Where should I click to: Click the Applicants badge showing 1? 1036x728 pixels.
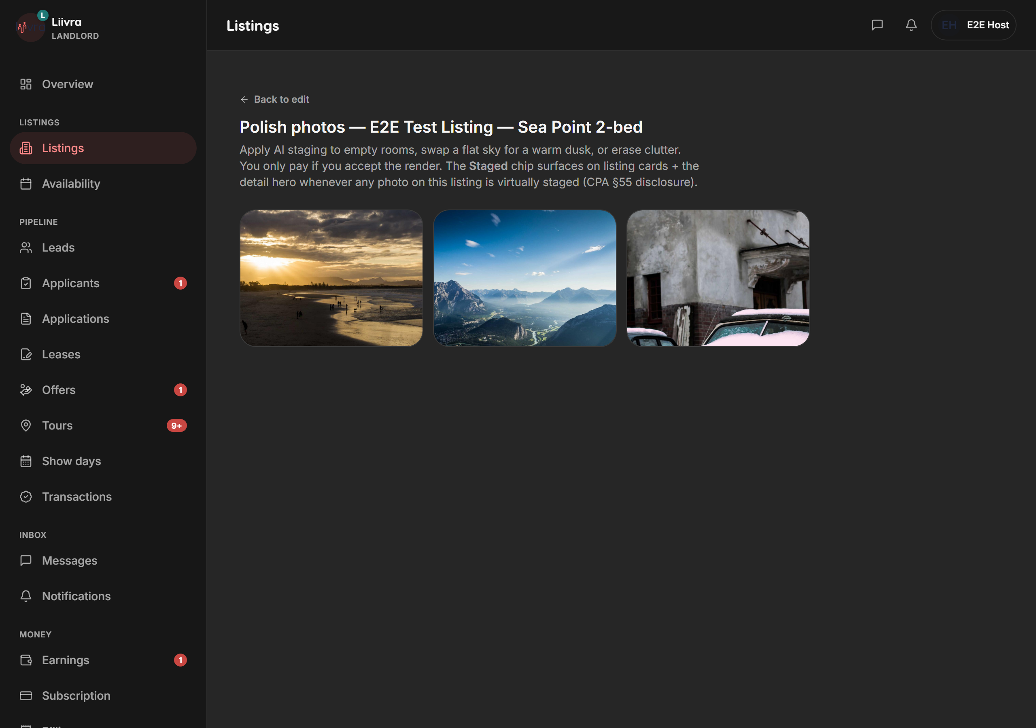tap(180, 283)
